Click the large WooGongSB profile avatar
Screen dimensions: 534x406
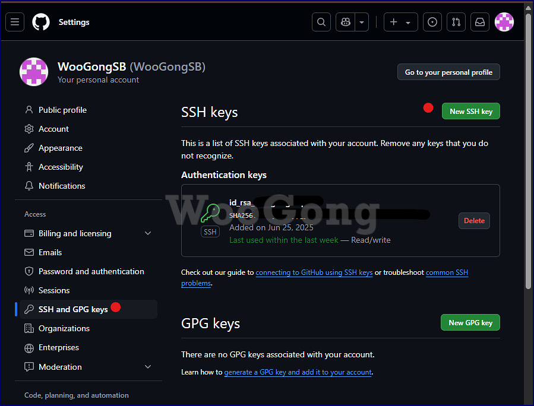point(34,72)
